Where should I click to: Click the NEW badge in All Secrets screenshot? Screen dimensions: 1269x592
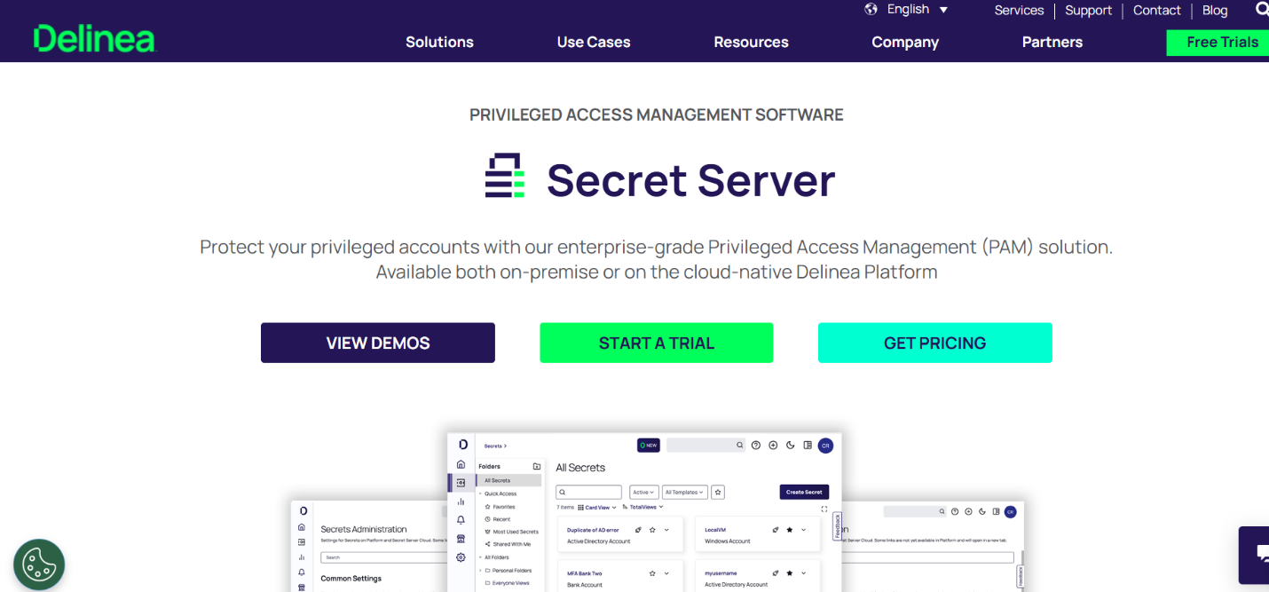(x=649, y=446)
